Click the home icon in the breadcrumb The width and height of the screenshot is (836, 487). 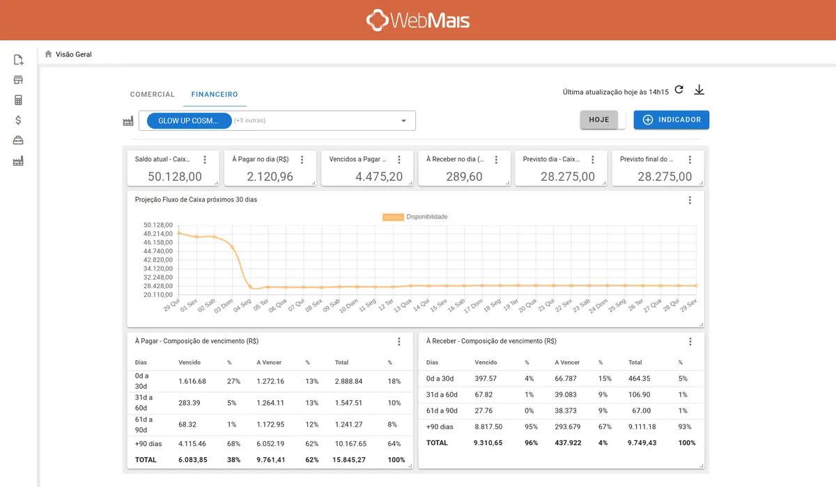[x=47, y=54]
